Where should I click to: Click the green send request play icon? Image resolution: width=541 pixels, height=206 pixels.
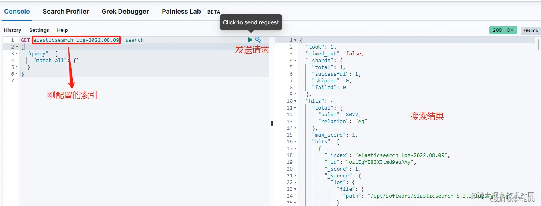click(250, 40)
